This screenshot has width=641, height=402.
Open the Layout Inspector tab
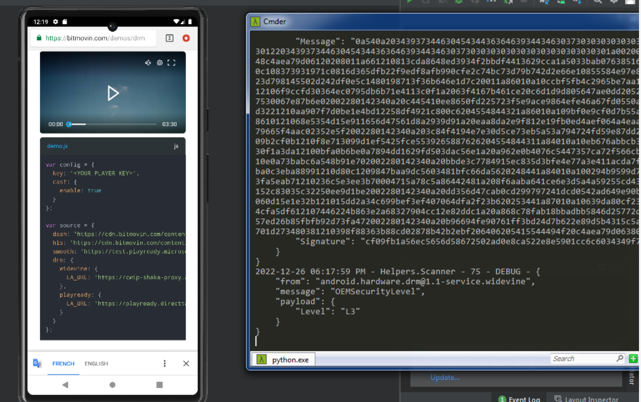tap(586, 398)
